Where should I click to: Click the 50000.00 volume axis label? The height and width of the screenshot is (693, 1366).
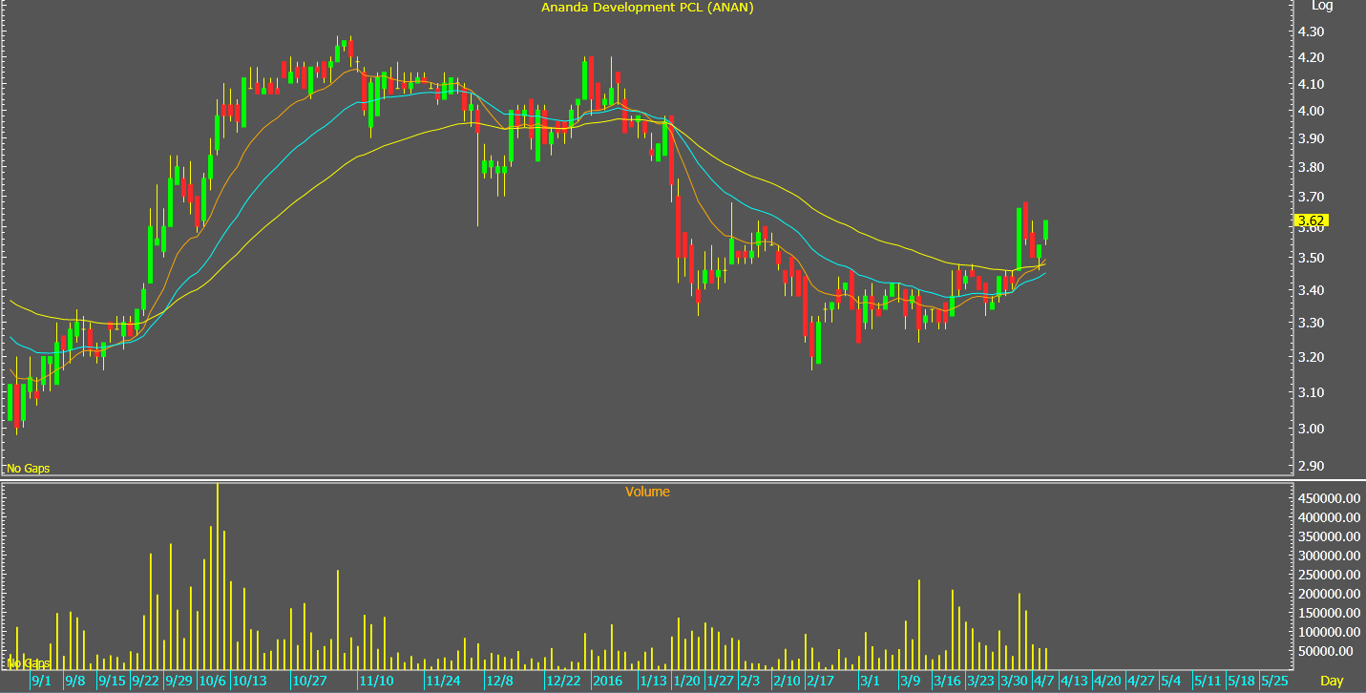pyautogui.click(x=1324, y=651)
